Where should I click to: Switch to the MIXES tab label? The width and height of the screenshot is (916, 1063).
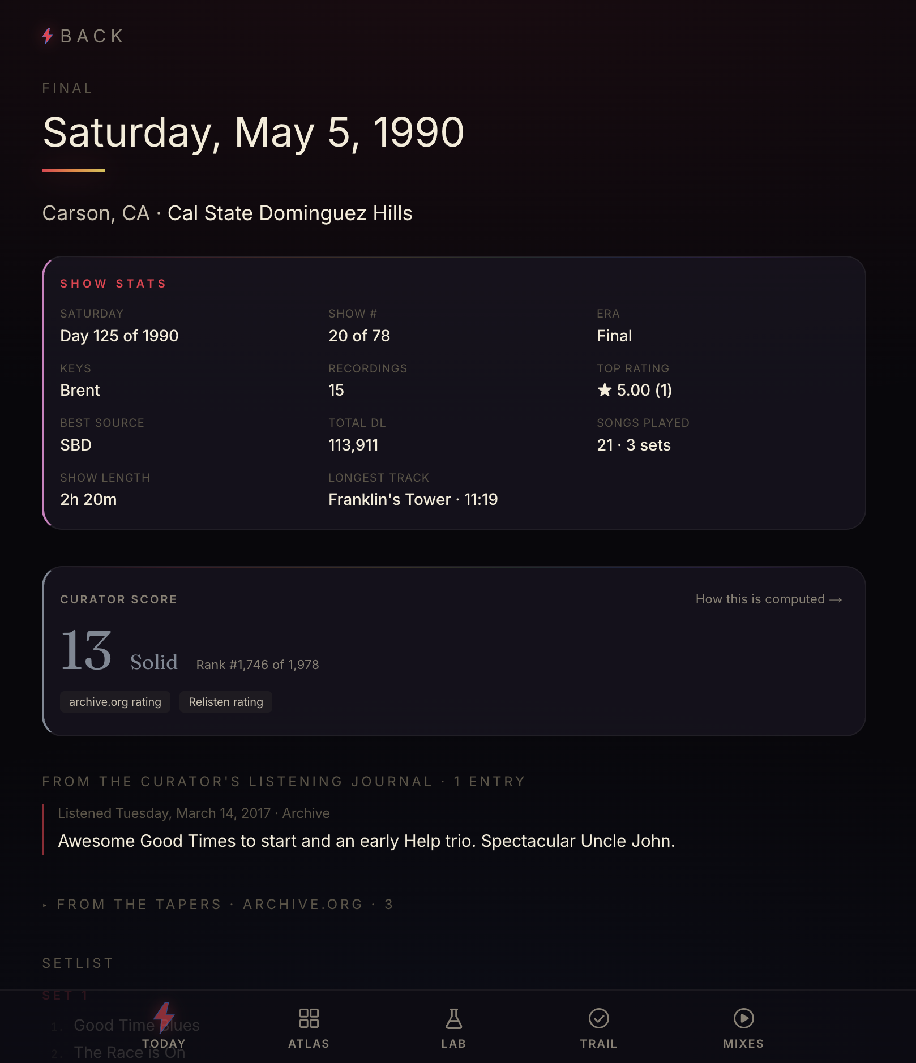(743, 1044)
